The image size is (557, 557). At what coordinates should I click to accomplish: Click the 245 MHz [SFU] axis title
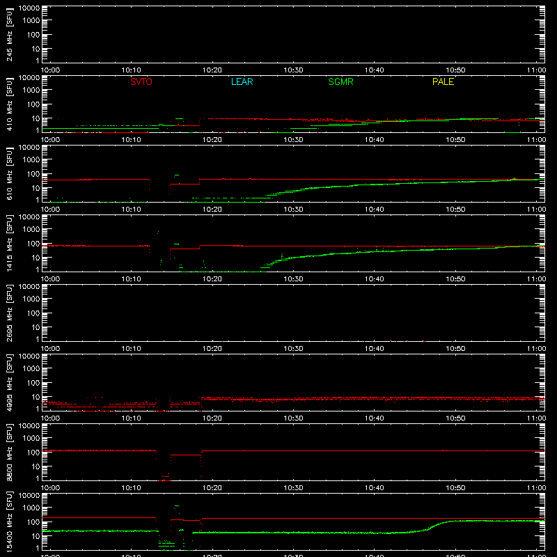pyautogui.click(x=10, y=34)
